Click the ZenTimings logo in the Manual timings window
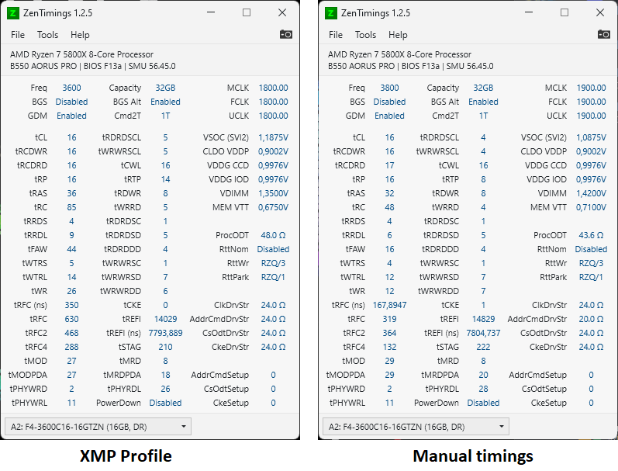 point(331,13)
